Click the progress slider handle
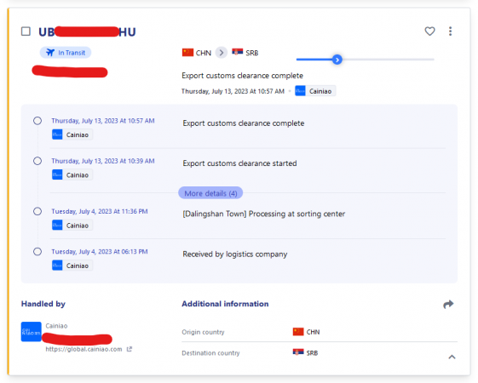 (337, 60)
